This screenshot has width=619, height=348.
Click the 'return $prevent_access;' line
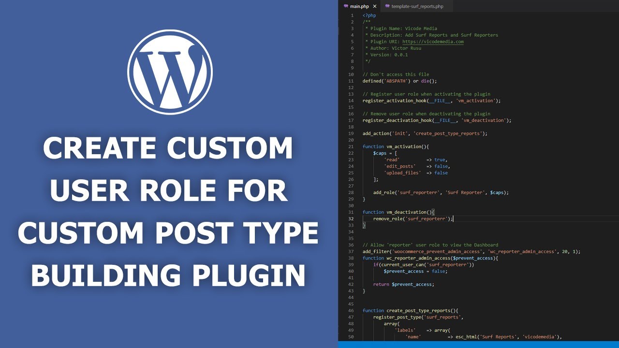pyautogui.click(x=404, y=284)
